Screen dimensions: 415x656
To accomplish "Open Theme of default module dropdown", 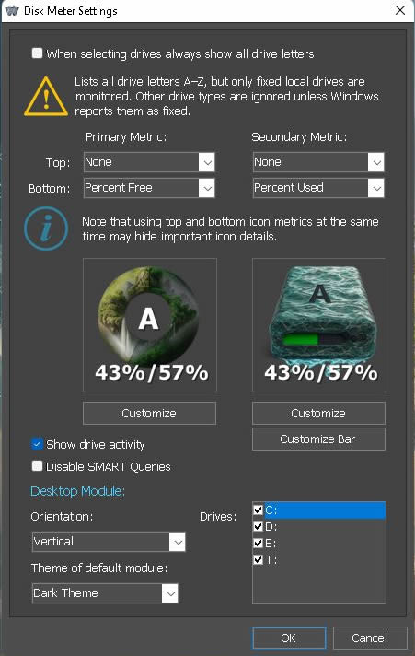I will click(x=105, y=593).
